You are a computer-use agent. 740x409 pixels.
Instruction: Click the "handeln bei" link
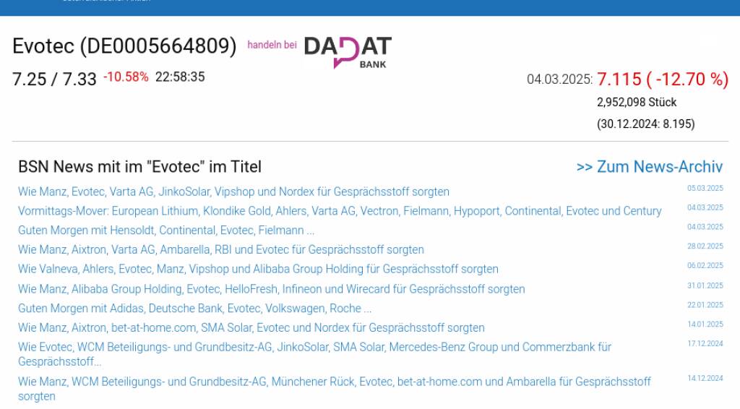[x=272, y=45]
